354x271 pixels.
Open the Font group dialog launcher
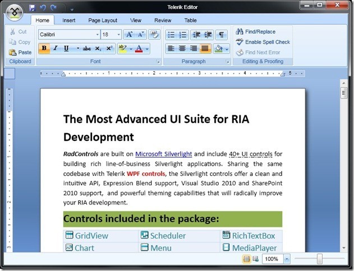[x=158, y=62]
